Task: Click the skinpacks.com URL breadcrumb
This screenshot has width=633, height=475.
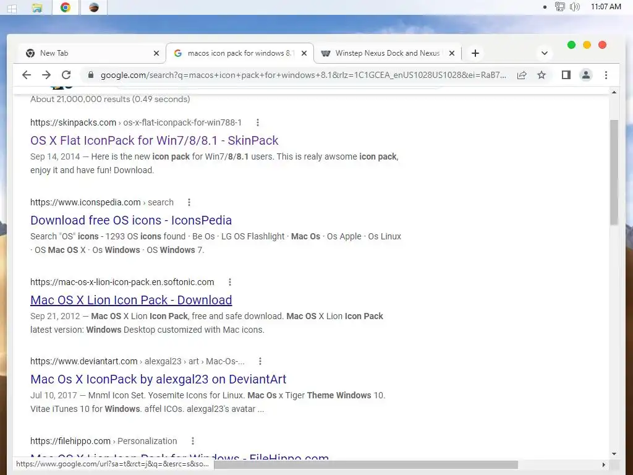Action: click(136, 122)
